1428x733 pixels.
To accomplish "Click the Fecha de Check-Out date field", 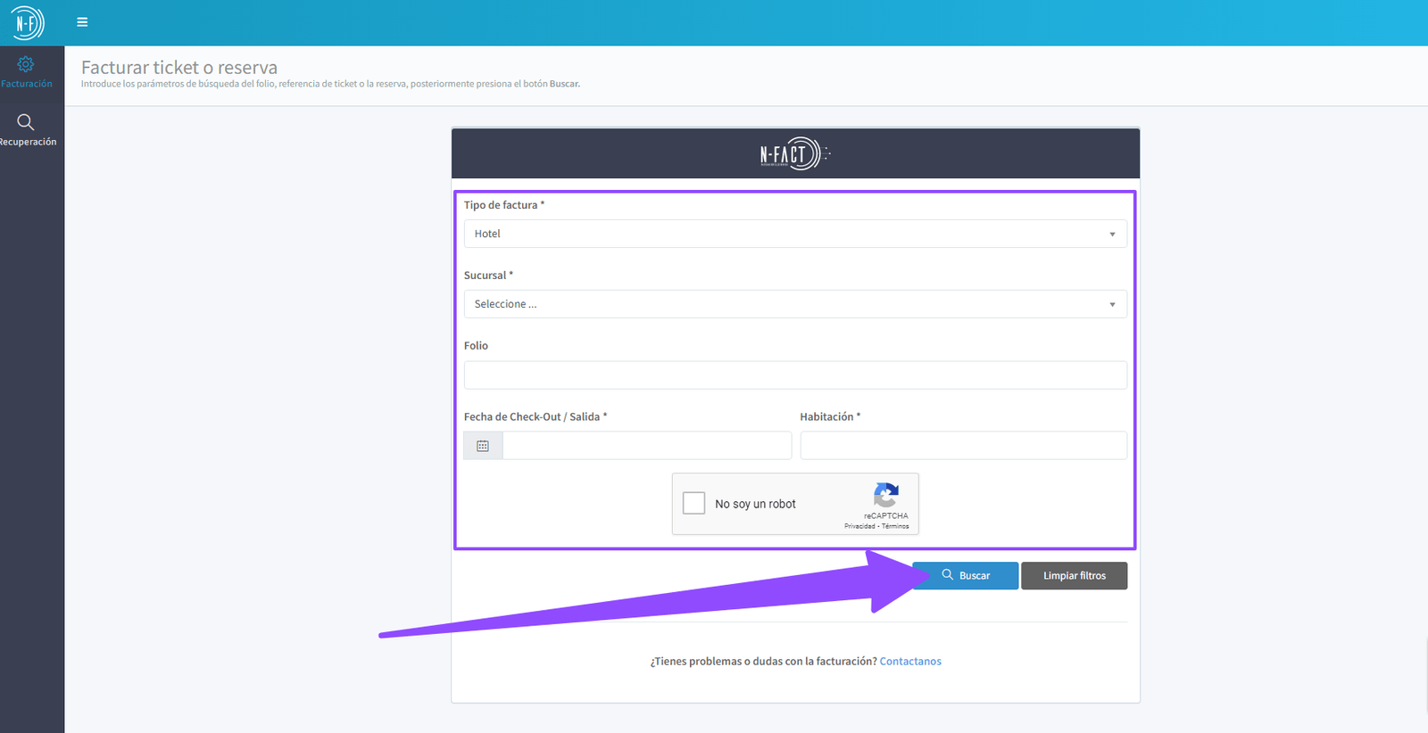I will (x=646, y=446).
